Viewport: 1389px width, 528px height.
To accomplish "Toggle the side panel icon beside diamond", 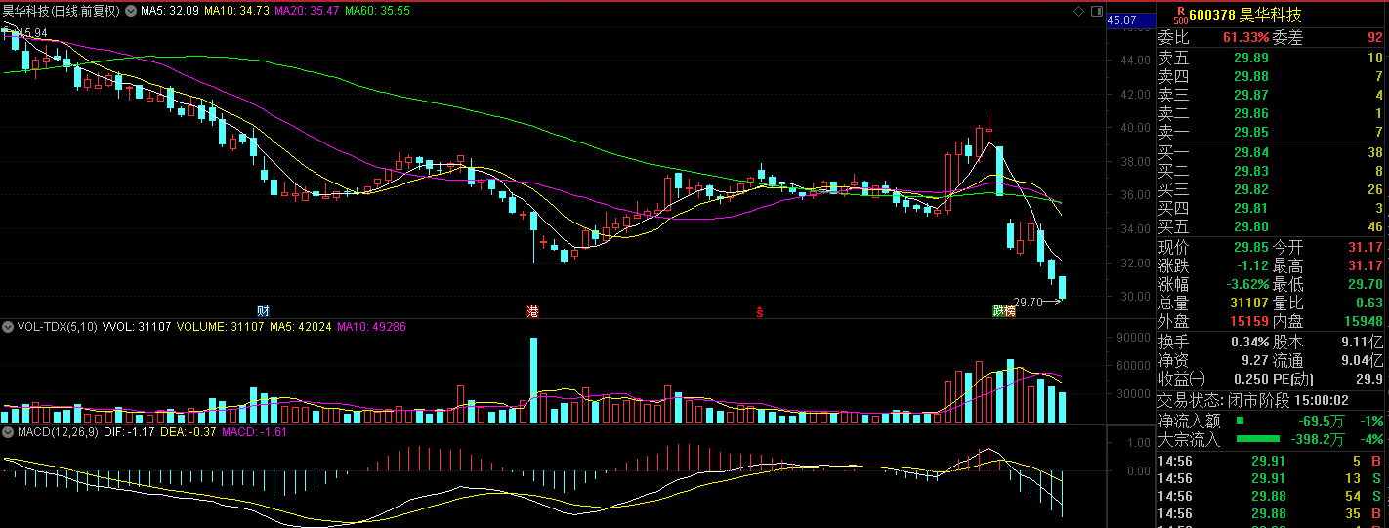I will [x=1094, y=11].
